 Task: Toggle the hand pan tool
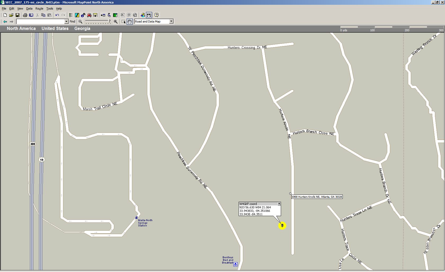coord(130,21)
